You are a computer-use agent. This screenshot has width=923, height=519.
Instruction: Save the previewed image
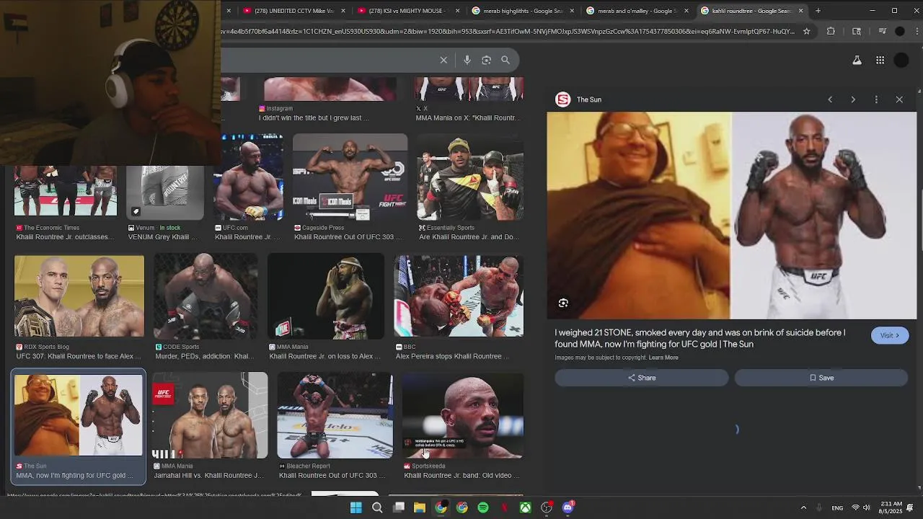pos(821,378)
